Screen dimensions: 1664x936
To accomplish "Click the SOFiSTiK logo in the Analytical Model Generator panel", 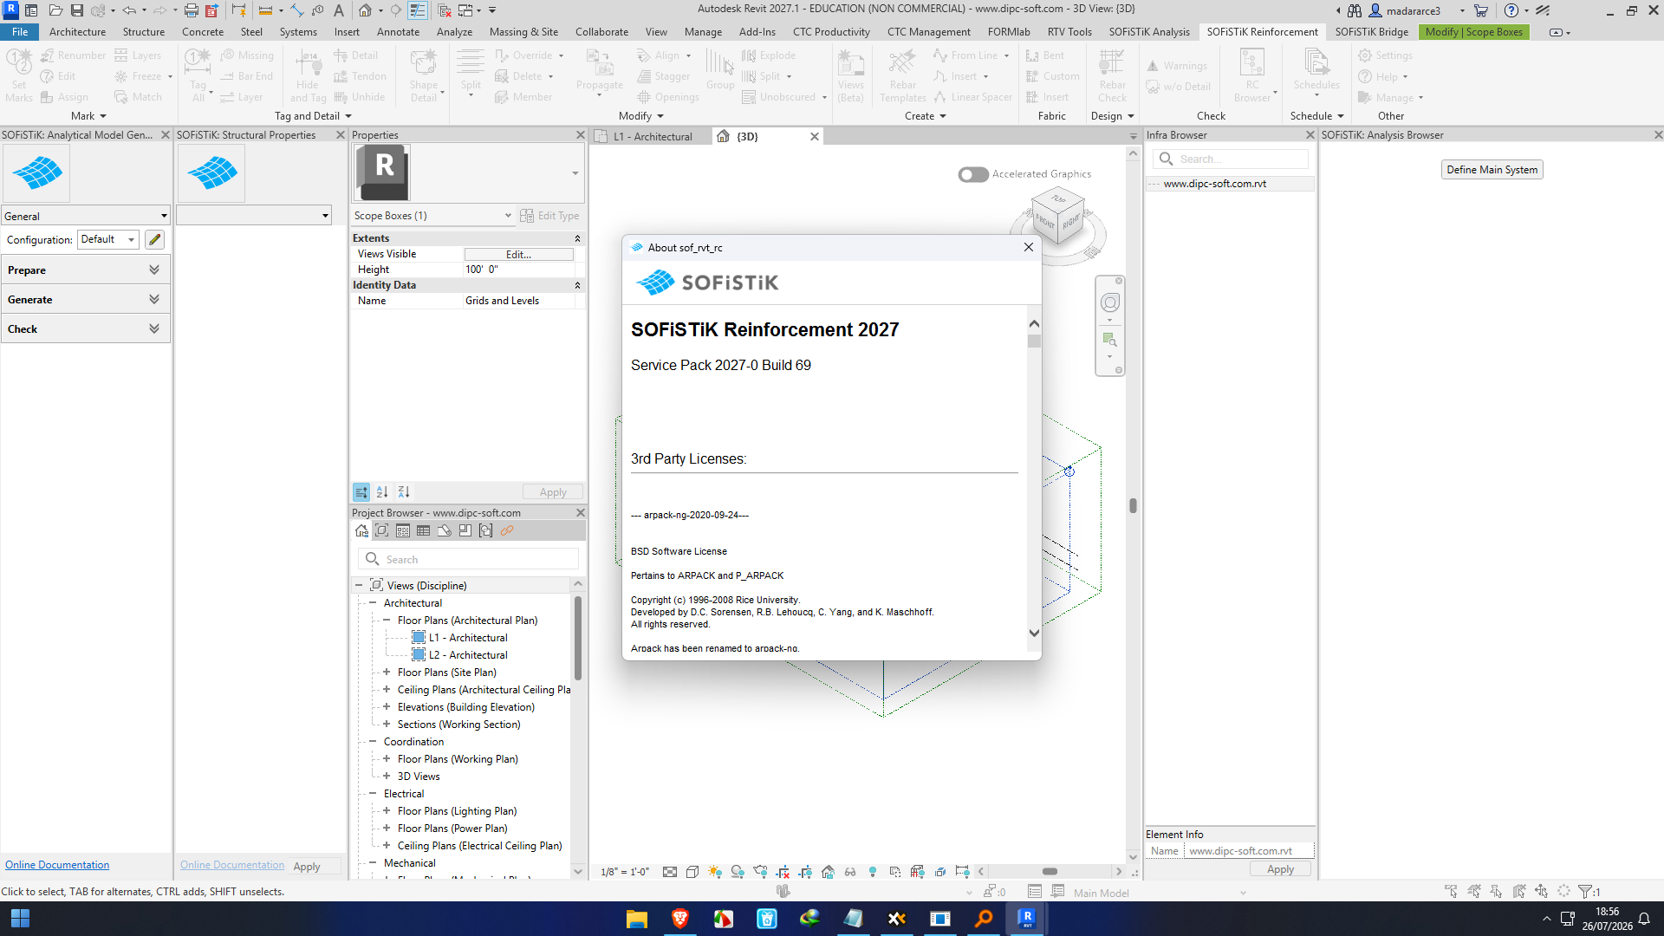I will (x=37, y=173).
